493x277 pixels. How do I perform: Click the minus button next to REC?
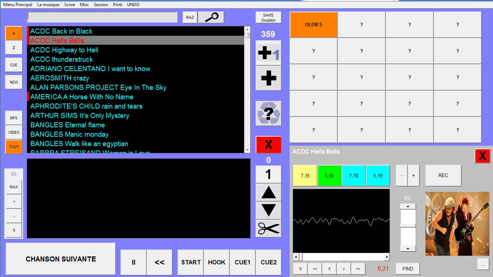[402, 175]
